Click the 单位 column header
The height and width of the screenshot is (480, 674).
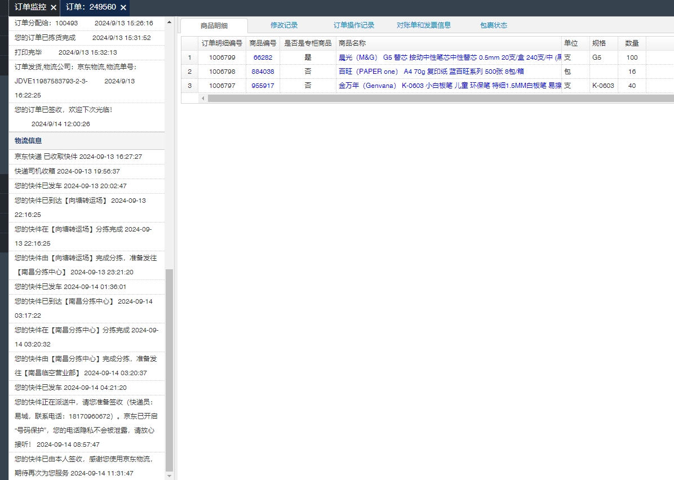(575, 43)
